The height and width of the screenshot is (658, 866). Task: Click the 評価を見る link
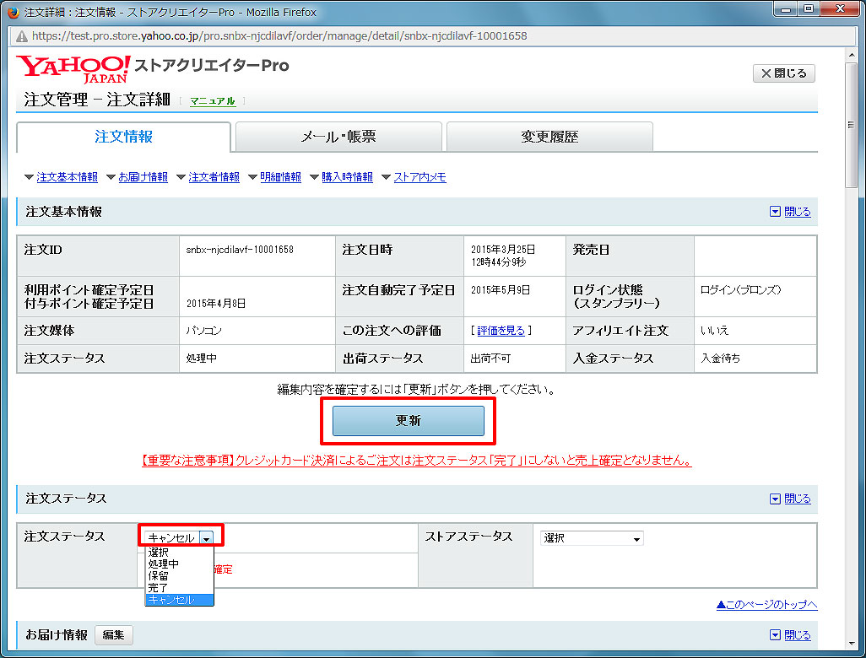pos(501,331)
